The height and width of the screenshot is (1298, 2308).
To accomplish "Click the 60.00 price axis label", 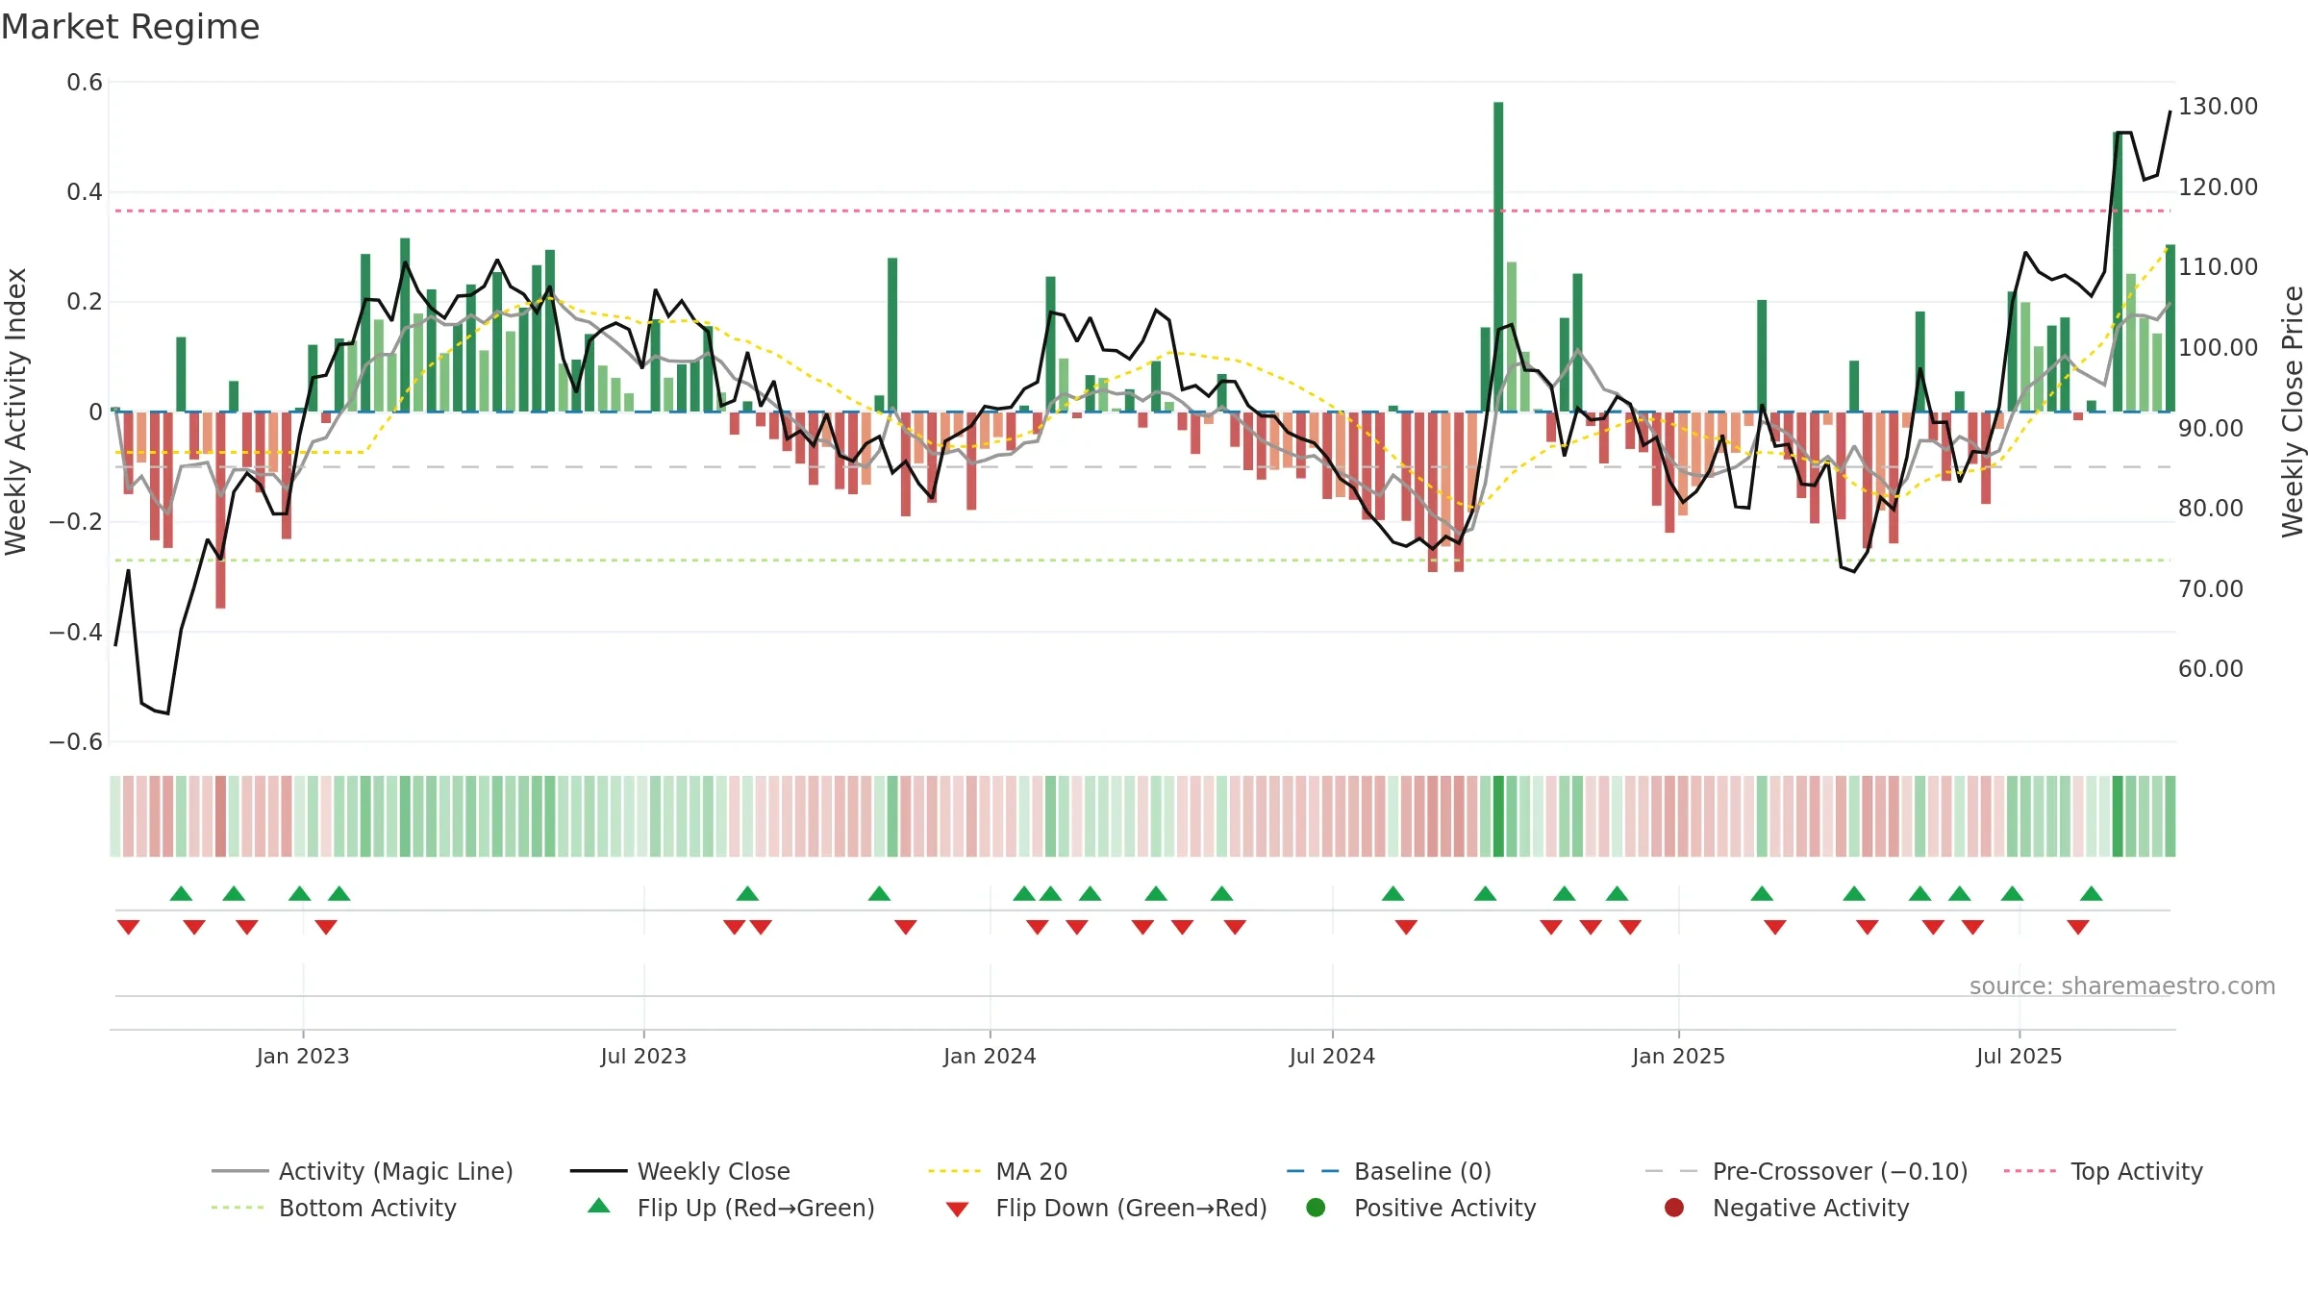I will (x=2211, y=668).
